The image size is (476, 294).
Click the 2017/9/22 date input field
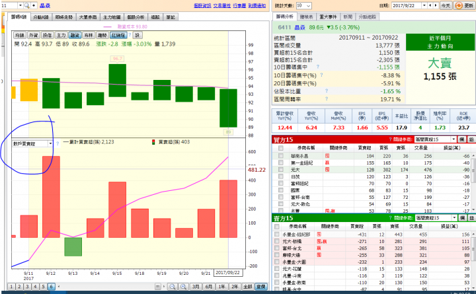pos(407,5)
